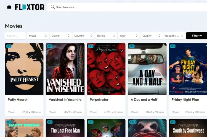The image size is (207, 137).
Task: Open the Happy Ending poster
Action: point(24,128)
